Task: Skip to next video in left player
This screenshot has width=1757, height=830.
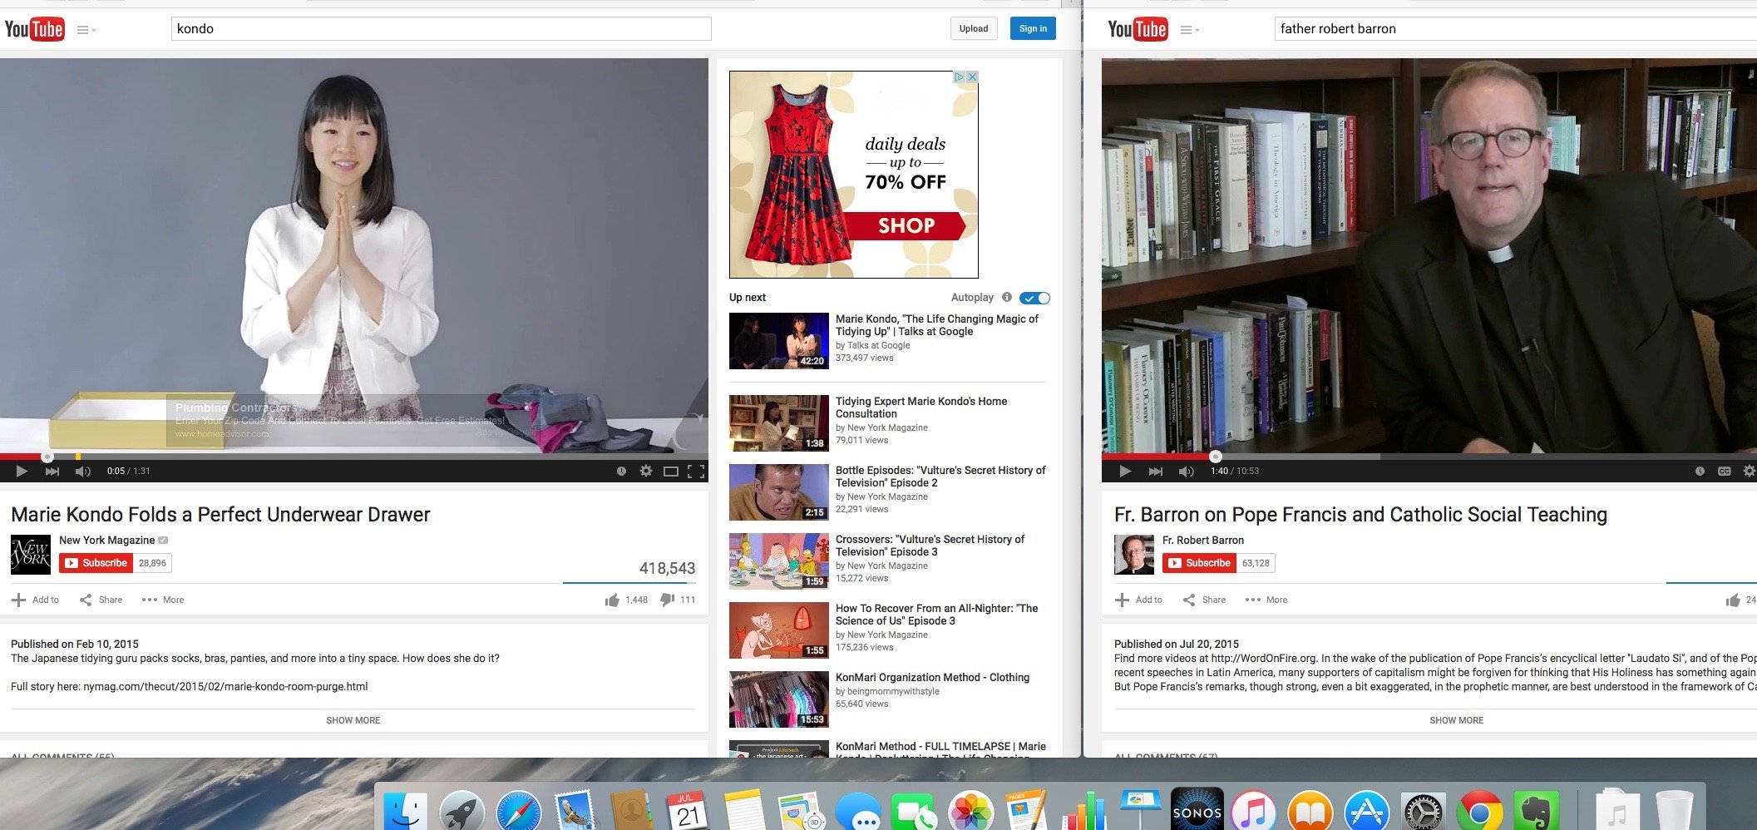Action: pos(52,472)
